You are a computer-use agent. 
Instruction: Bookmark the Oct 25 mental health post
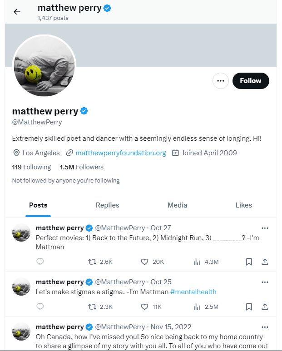[249, 307]
